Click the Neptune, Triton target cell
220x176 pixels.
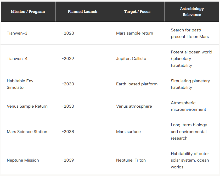pyautogui.click(x=137, y=160)
